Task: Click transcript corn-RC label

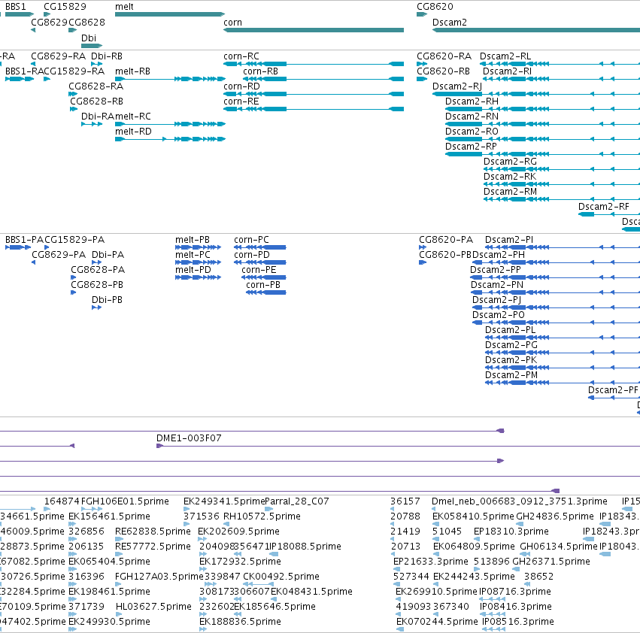Action: coord(241,56)
